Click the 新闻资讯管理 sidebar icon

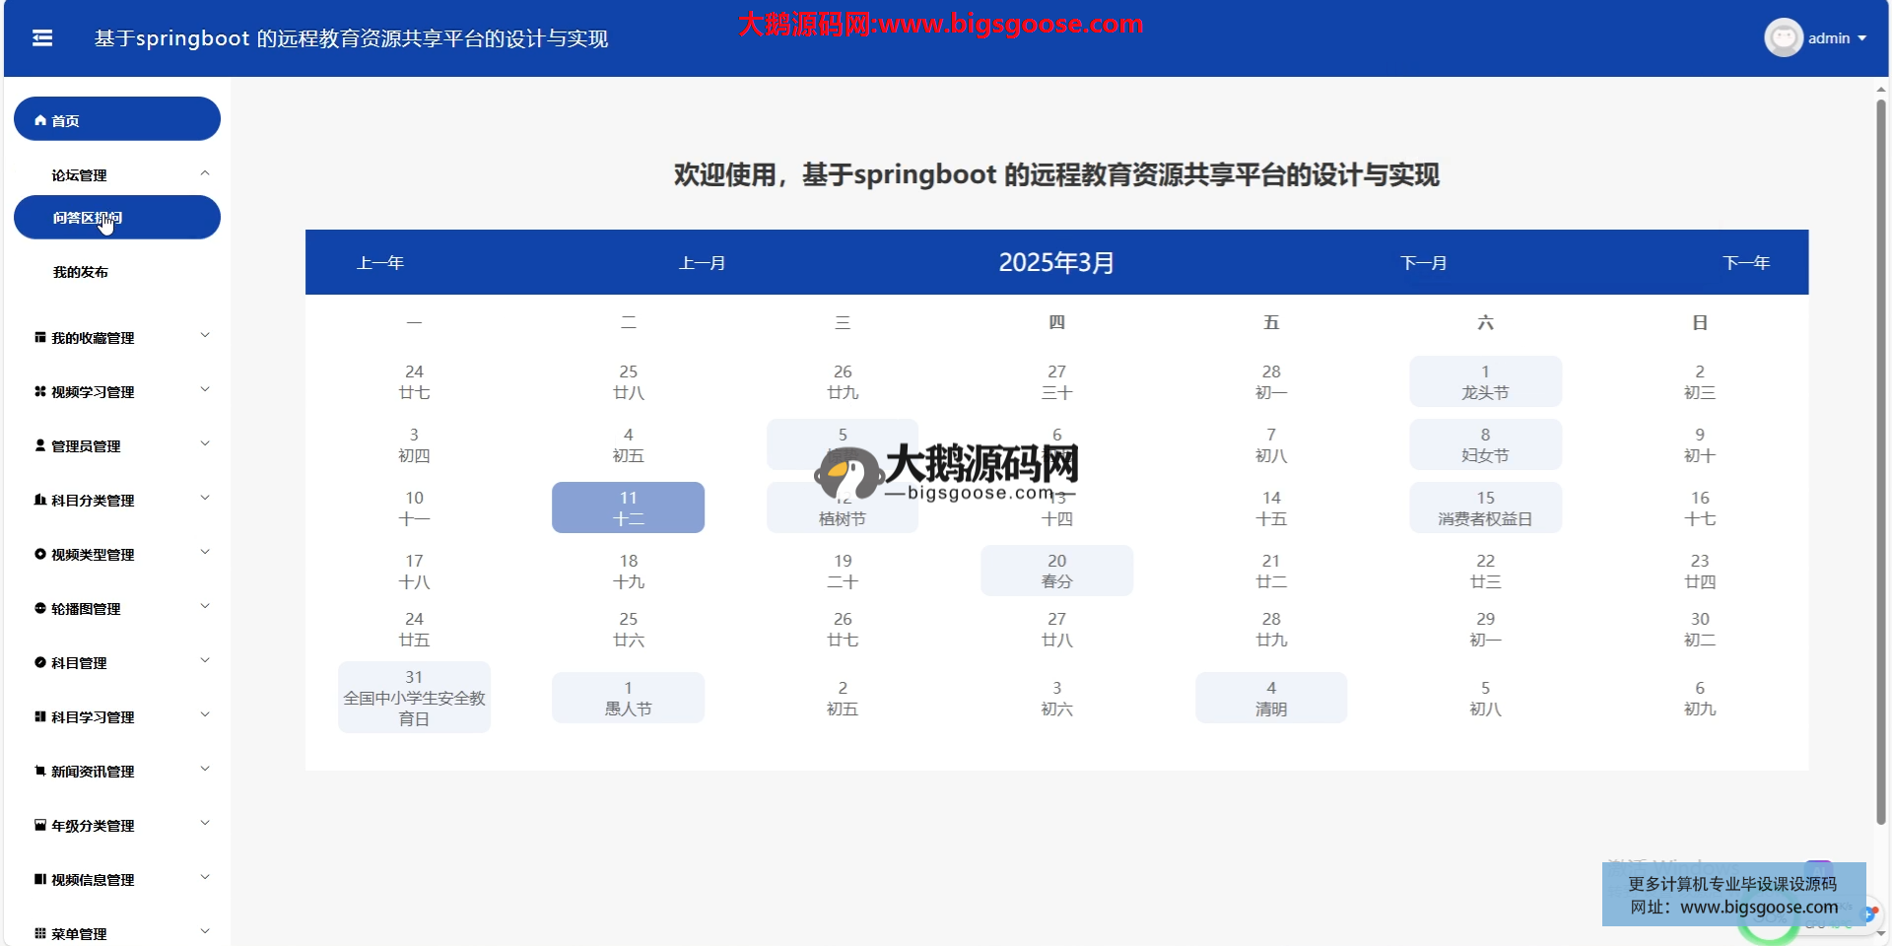[x=40, y=771]
